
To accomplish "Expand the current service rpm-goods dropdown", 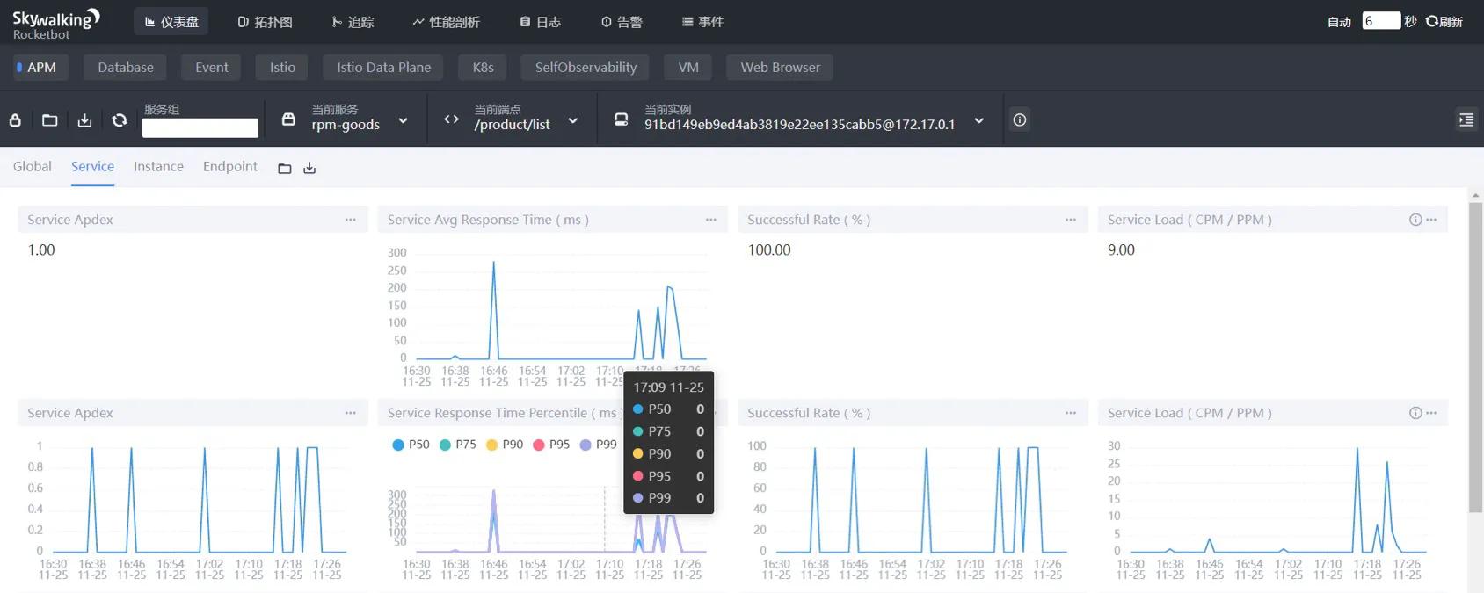I will 403,121.
